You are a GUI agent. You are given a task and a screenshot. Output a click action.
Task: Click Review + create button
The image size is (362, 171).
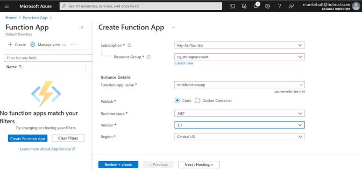pyautogui.click(x=118, y=164)
